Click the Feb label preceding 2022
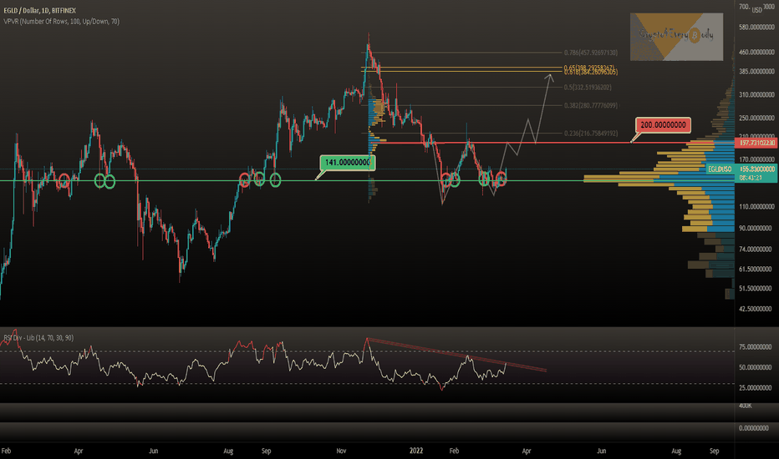 coord(6,451)
